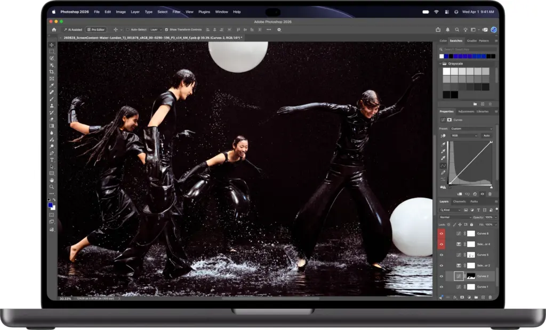
Task: Pick the black swatch in Grayscale group
Action: coord(454,95)
